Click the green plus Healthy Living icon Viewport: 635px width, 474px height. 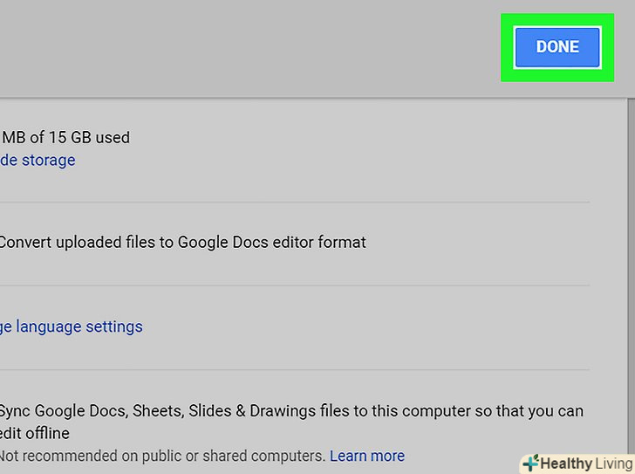click(x=530, y=463)
